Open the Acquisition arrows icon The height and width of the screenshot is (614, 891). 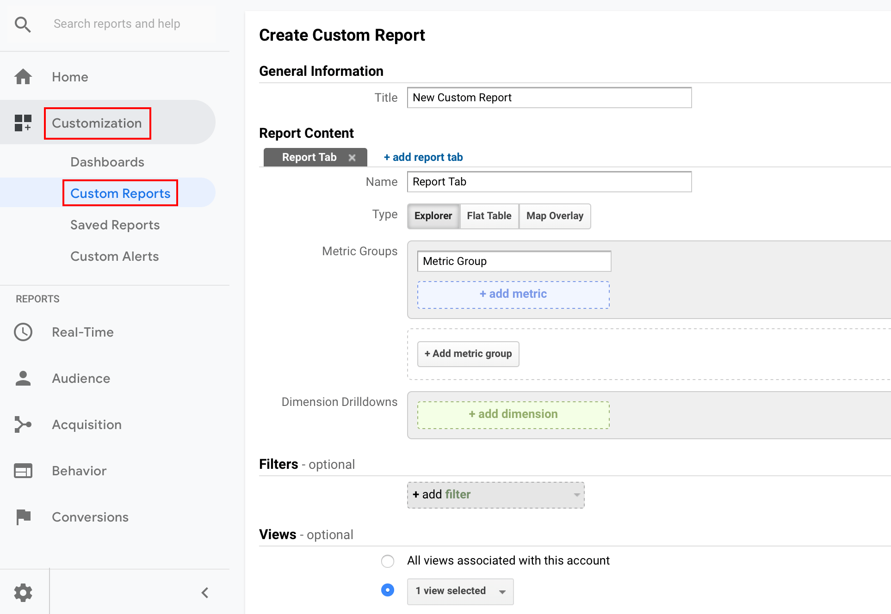point(23,424)
